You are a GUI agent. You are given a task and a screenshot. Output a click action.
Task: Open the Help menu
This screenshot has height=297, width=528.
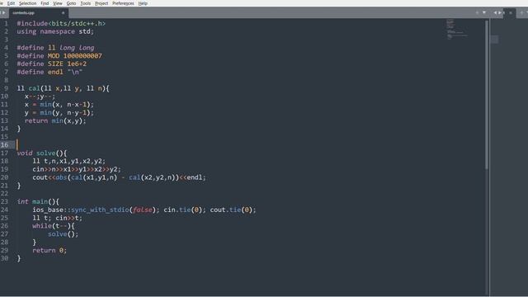pyautogui.click(x=143, y=3)
